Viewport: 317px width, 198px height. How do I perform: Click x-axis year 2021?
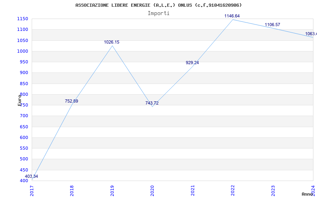[193, 191]
